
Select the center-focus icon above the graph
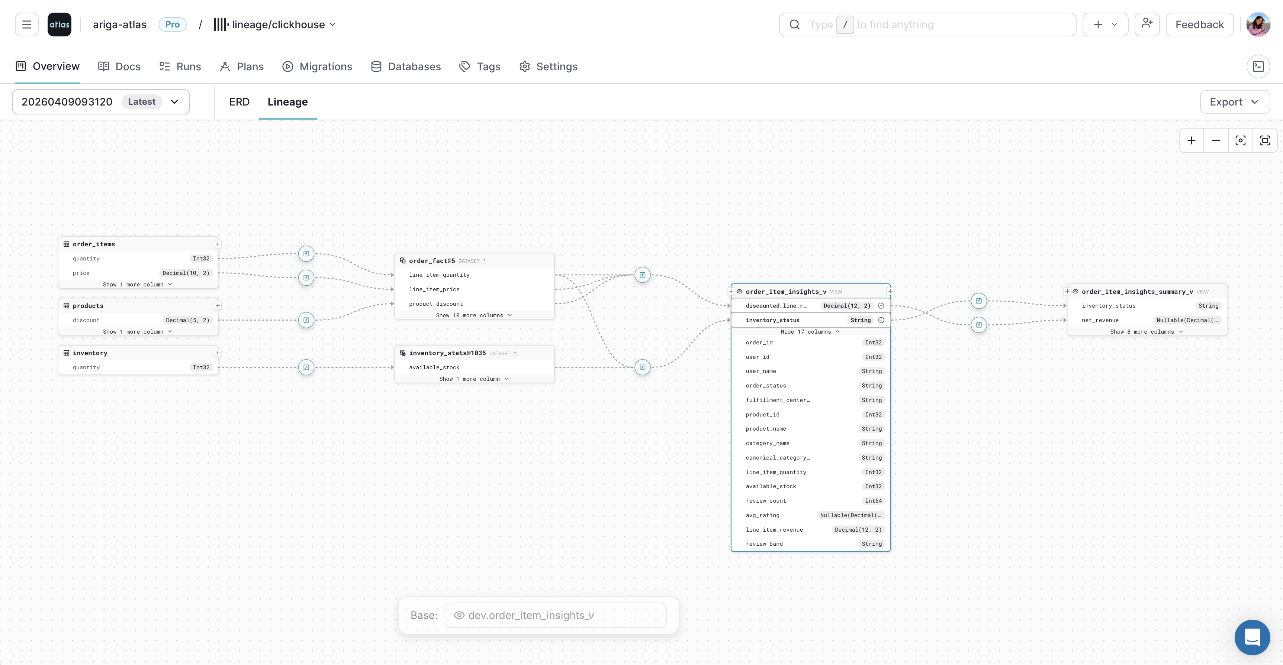point(1240,140)
